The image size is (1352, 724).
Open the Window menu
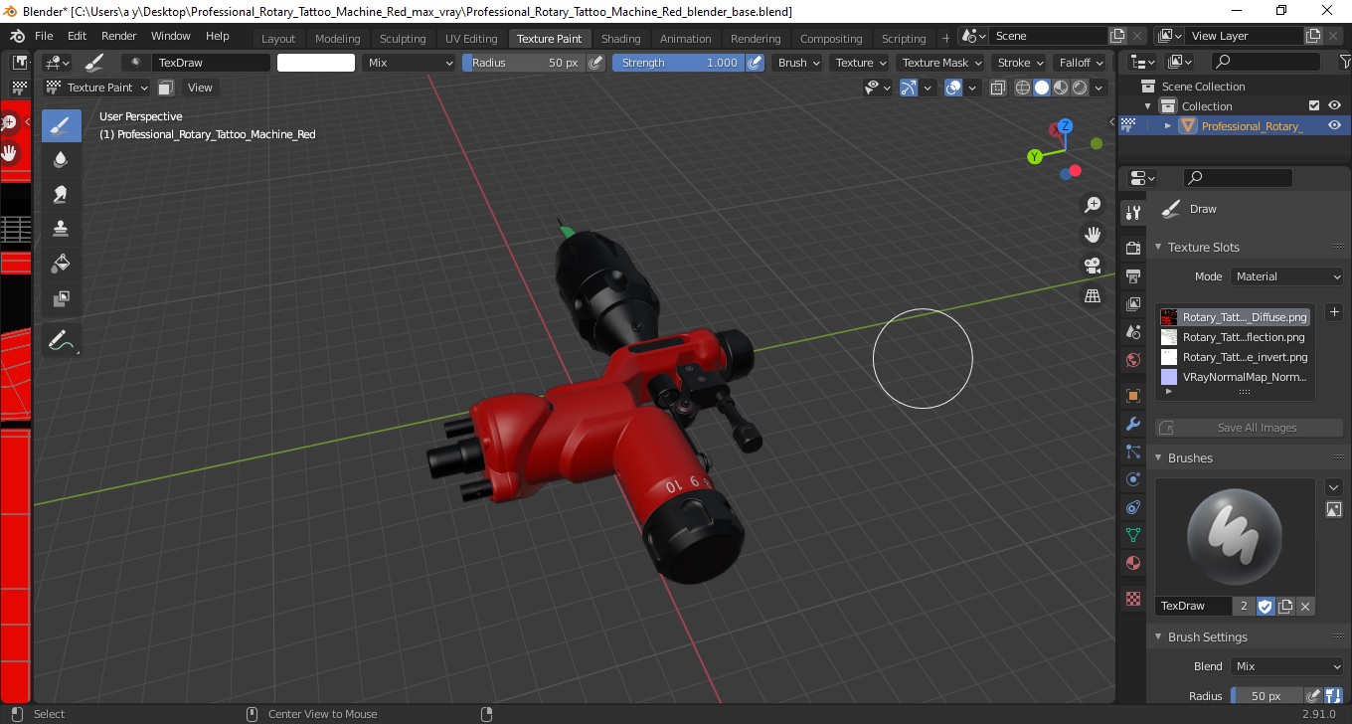(171, 36)
